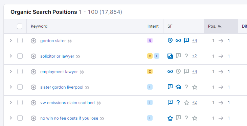Select the slater gordon liverpool checkbox
247x126 pixels.
[x=20, y=87]
